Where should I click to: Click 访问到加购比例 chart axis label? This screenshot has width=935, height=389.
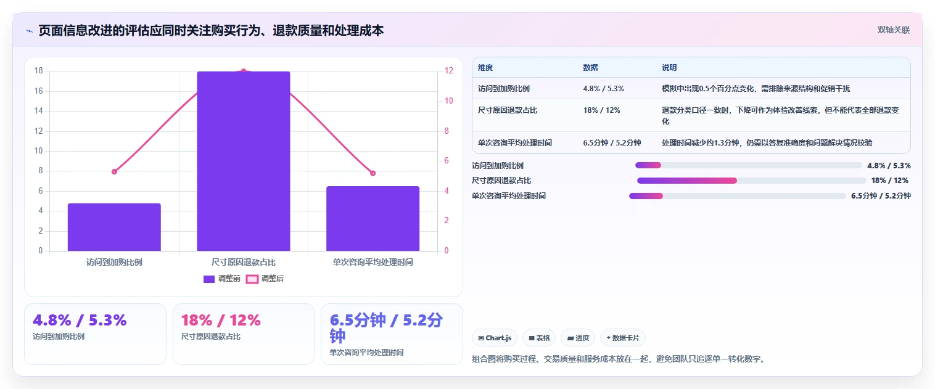click(x=114, y=262)
